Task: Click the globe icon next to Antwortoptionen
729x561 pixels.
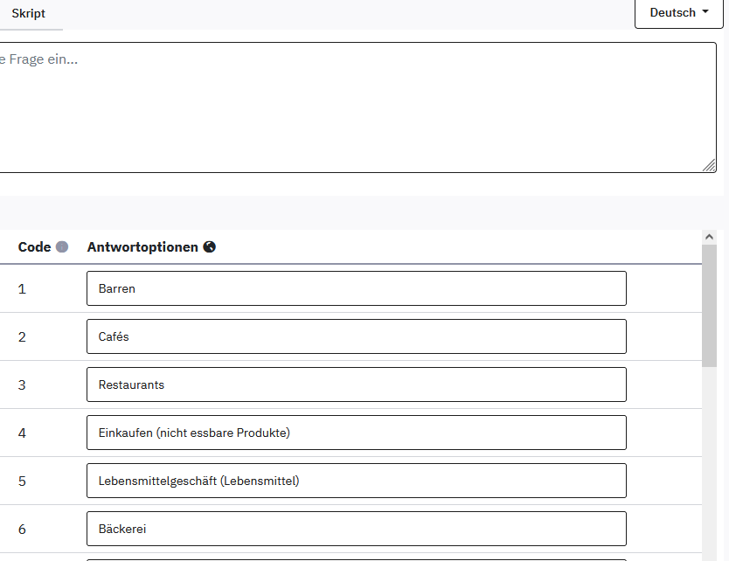Action: 210,247
